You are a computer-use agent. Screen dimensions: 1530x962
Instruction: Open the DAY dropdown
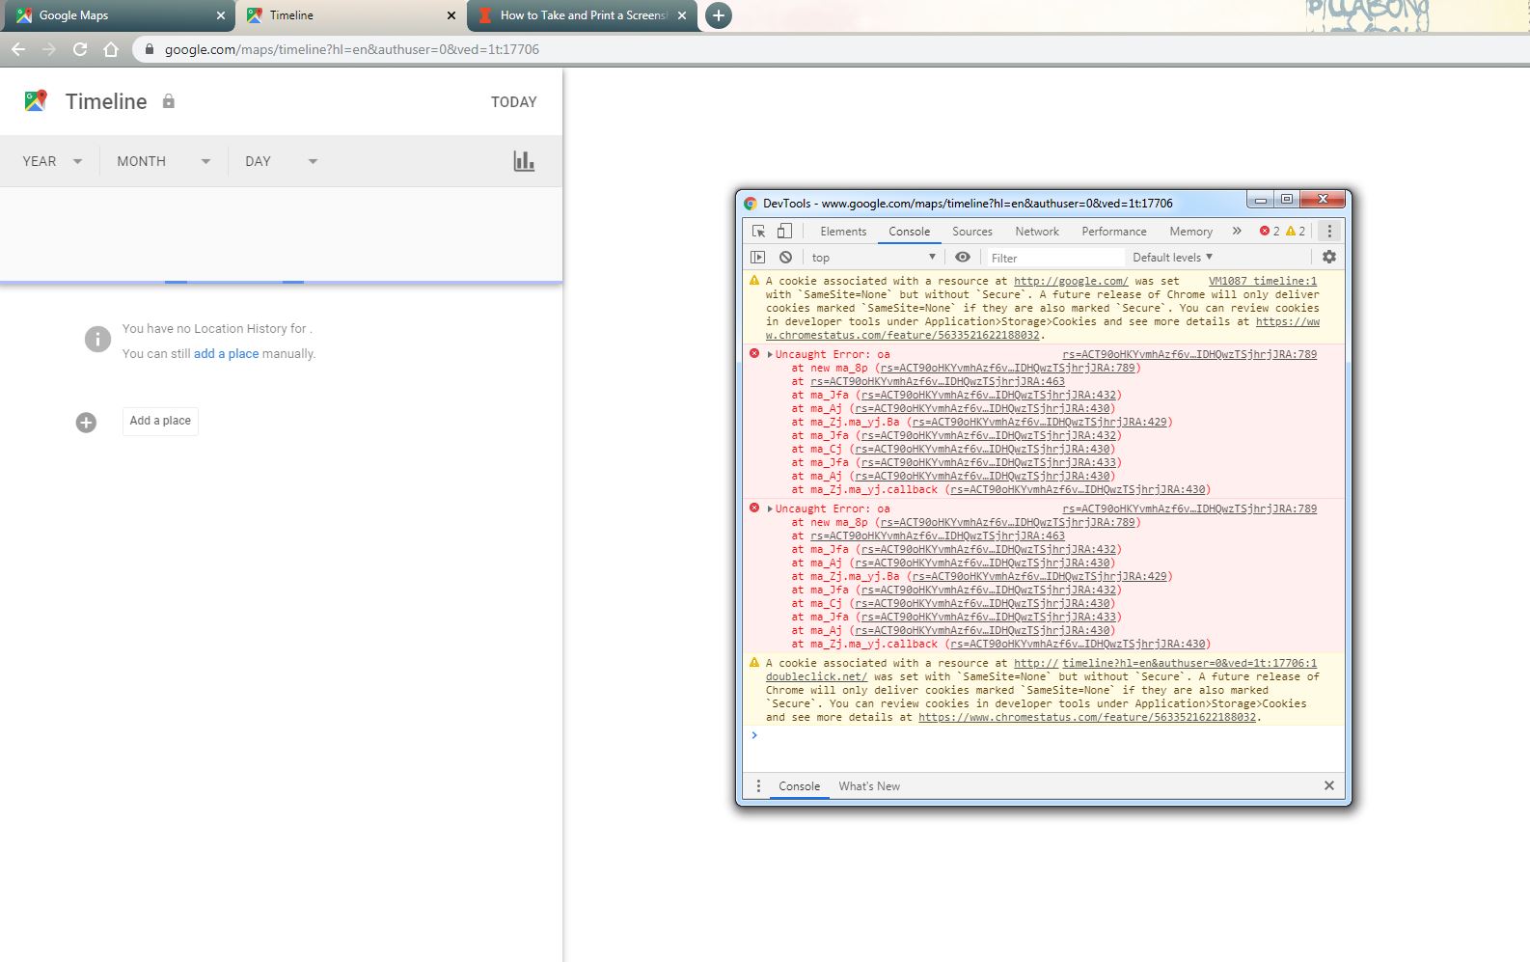[281, 161]
